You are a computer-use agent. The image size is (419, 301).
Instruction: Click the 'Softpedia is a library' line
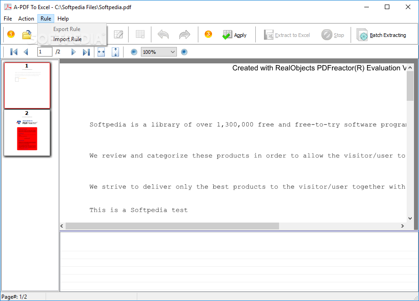coord(248,125)
